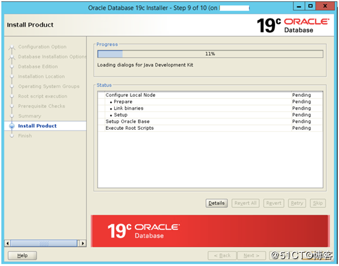Image resolution: width=339 pixels, height=266 pixels.
Task: Click the right scroll arrow of sidebar scrollbar
Action: coord(83,244)
